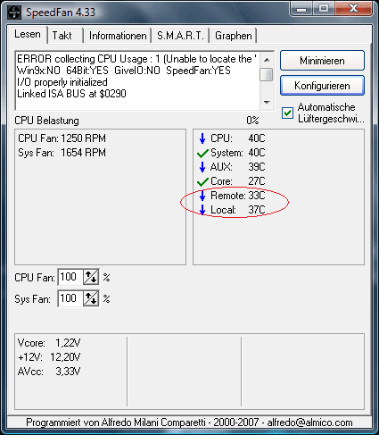This screenshot has height=435, width=379.
Task: Click the 0% CPU load value
Action: click(x=252, y=121)
